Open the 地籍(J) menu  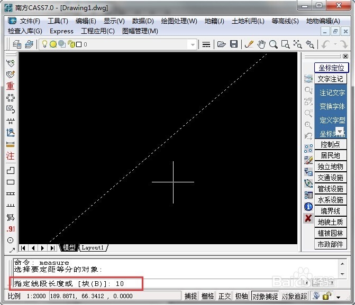coord(214,21)
